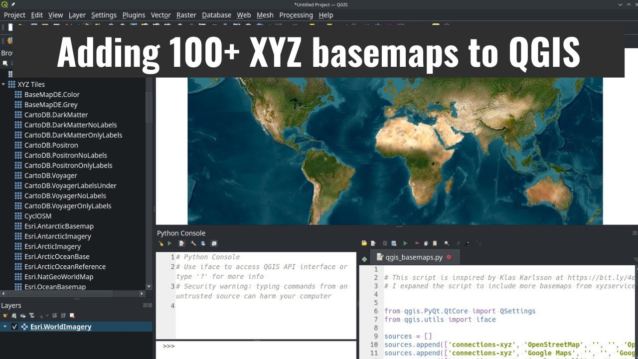638x359 pixels.
Task: Click Browser panel vertical scrollbar
Action: click(x=149, y=107)
